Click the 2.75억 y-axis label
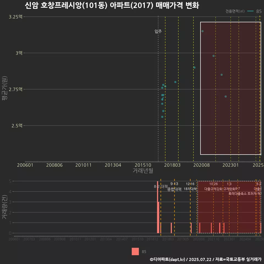264x264 pixels. pos(15,89)
